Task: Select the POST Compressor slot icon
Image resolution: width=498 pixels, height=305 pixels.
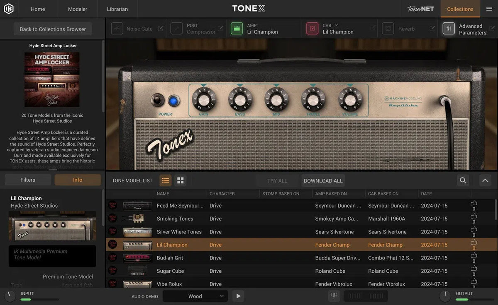Action: [176, 28]
